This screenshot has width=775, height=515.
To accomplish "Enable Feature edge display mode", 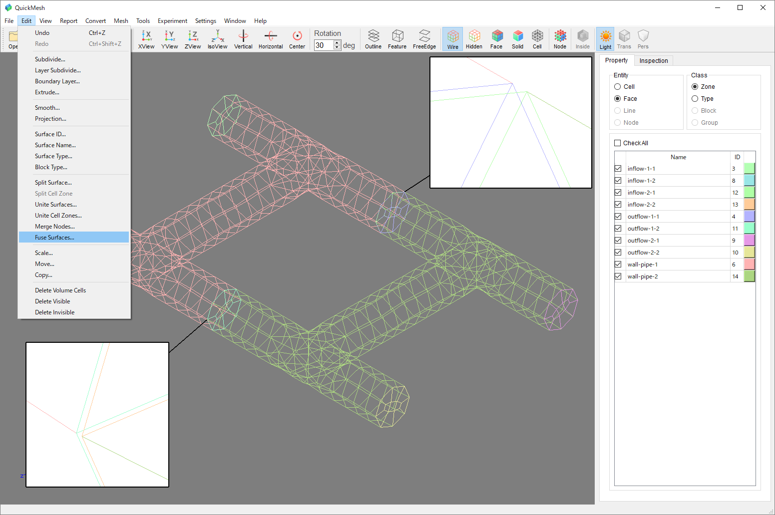I will (x=397, y=39).
